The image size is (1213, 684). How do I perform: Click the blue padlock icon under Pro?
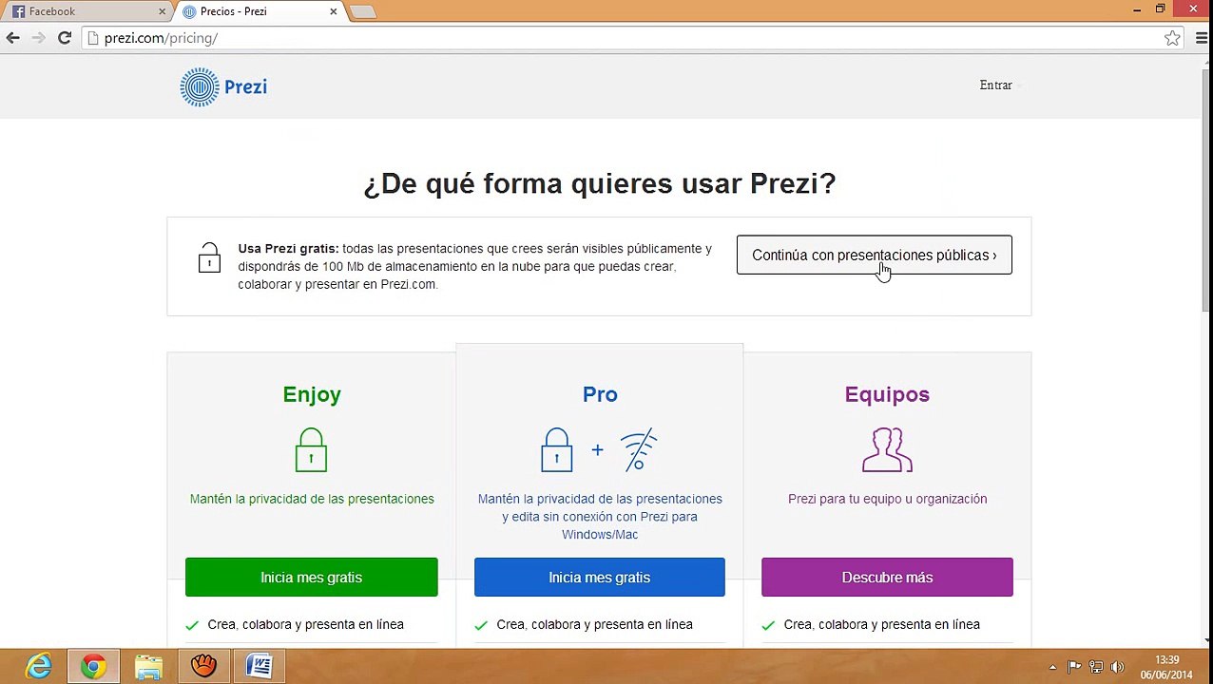click(x=556, y=449)
